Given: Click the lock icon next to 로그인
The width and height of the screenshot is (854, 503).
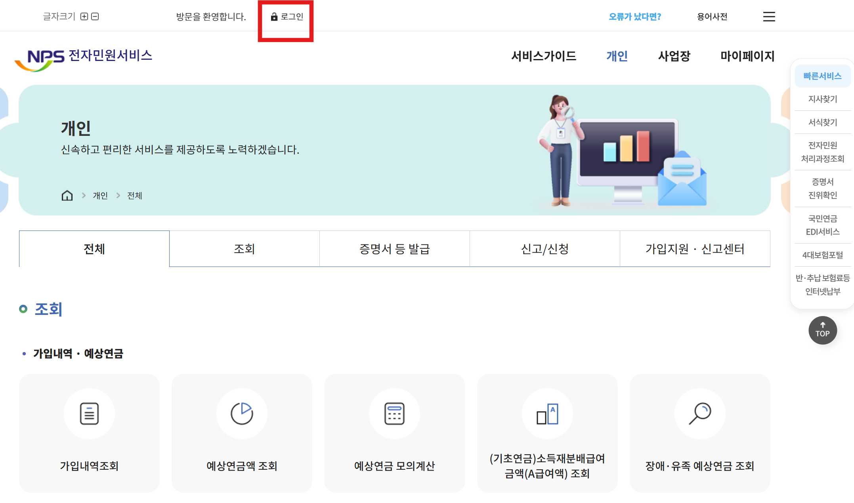Looking at the screenshot, I should tap(274, 17).
